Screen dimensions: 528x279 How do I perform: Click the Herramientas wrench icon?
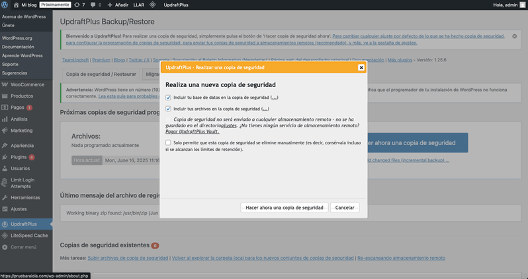tap(5, 197)
